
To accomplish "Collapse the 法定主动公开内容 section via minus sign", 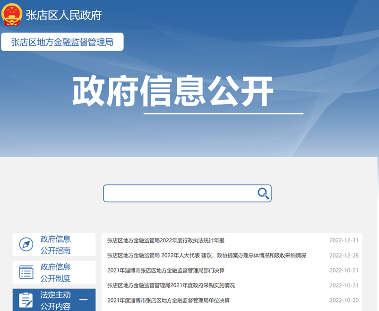I will pyautogui.click(x=83, y=300).
